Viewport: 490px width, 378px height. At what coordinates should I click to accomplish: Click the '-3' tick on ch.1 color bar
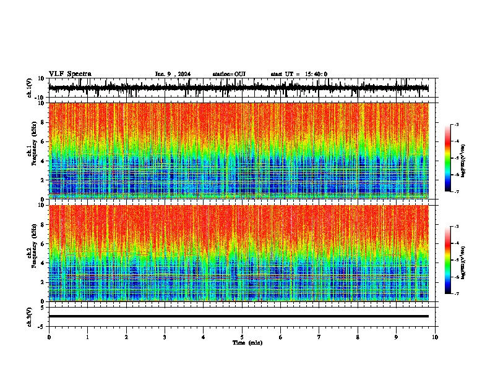pyautogui.click(x=457, y=124)
